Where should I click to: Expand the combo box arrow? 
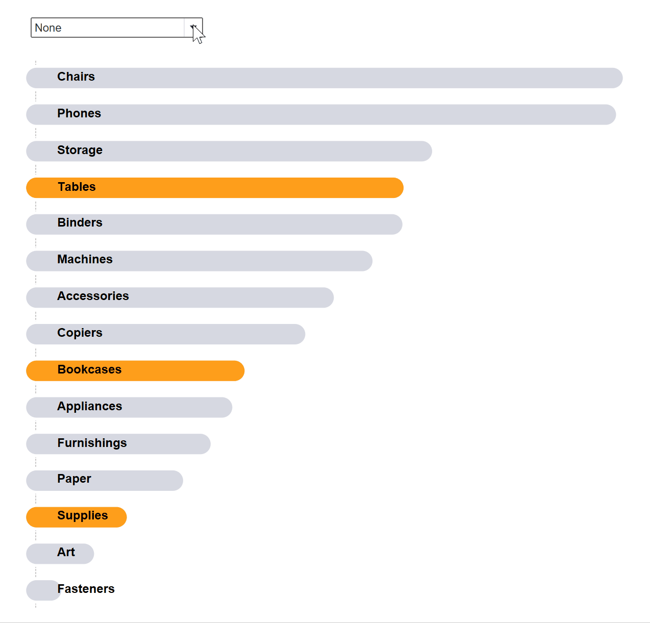(193, 27)
